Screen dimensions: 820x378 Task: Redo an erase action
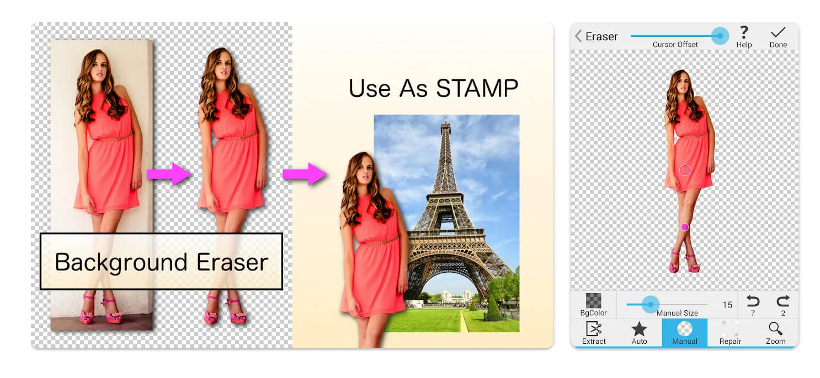point(781,302)
